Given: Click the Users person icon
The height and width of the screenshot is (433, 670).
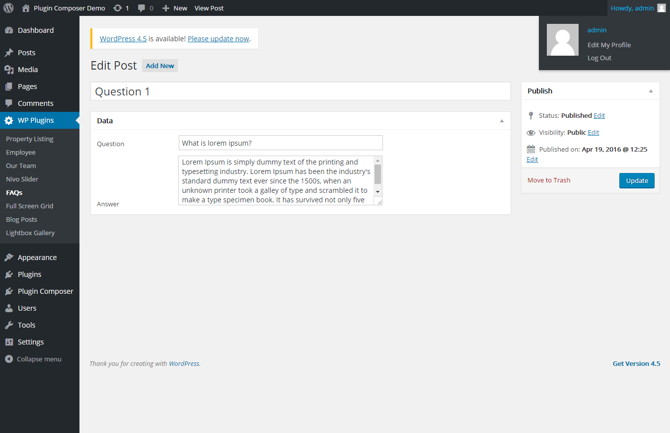Looking at the screenshot, I should [x=9, y=308].
